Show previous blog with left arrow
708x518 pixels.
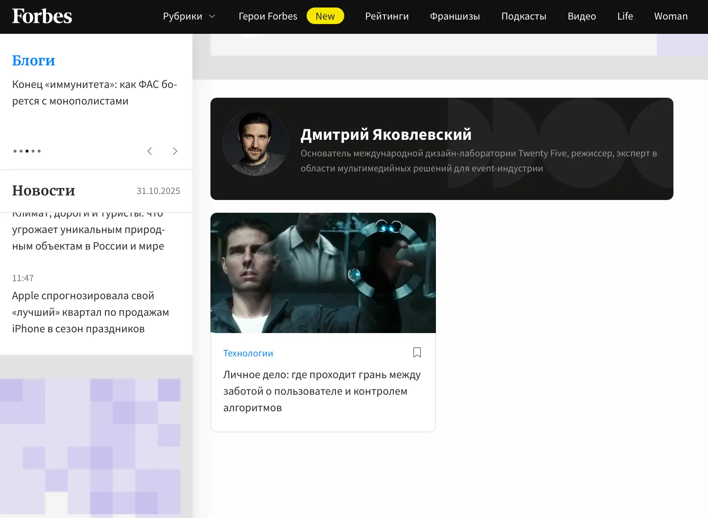tap(150, 151)
